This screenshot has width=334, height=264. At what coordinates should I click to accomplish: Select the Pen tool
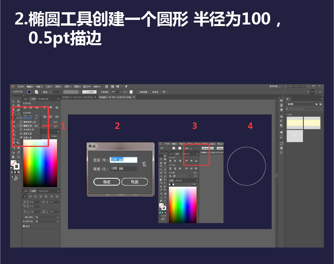click(x=14, y=110)
